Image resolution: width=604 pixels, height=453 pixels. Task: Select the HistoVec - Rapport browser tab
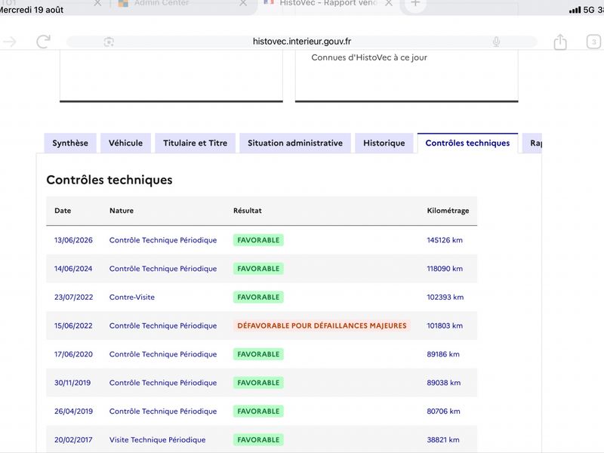tap(328, 3)
